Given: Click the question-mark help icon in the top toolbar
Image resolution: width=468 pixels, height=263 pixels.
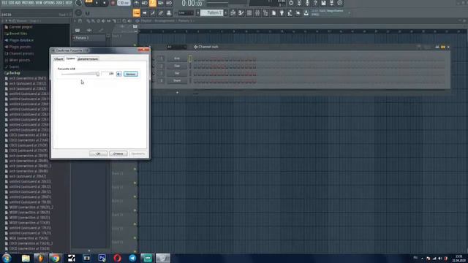Looking at the screenshot, I should tap(315, 3).
